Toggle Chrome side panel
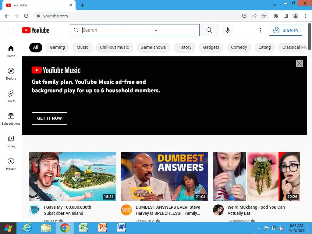312x234 pixels. pyautogui.click(x=286, y=16)
